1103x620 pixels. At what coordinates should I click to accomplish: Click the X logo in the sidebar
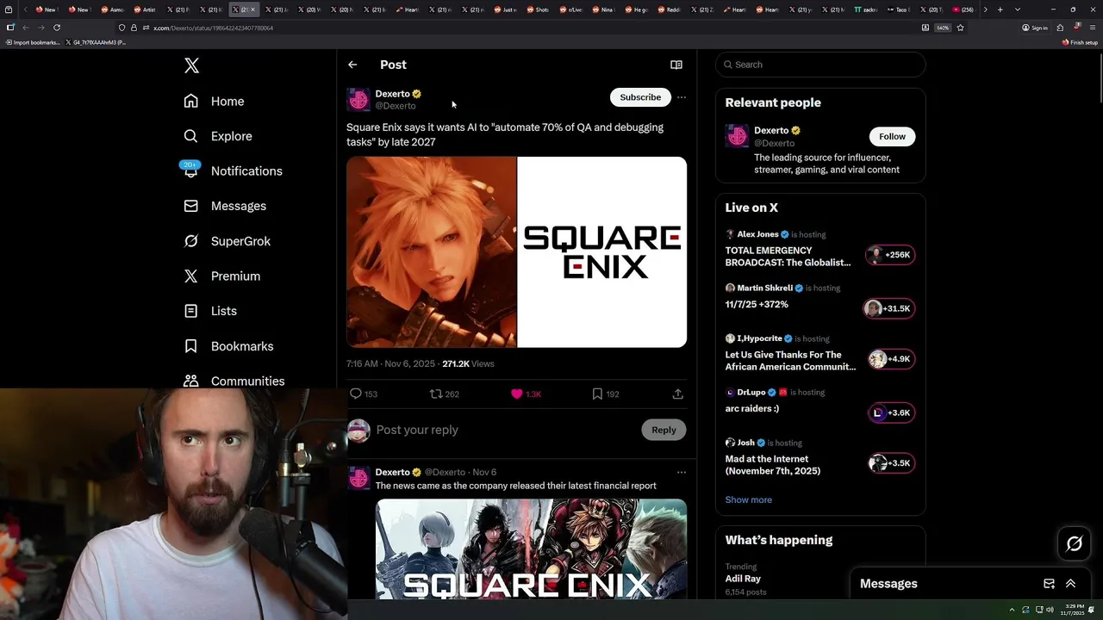click(x=191, y=65)
